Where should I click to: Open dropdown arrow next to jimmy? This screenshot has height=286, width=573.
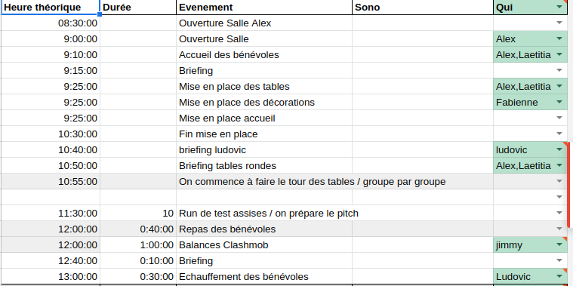559,244
